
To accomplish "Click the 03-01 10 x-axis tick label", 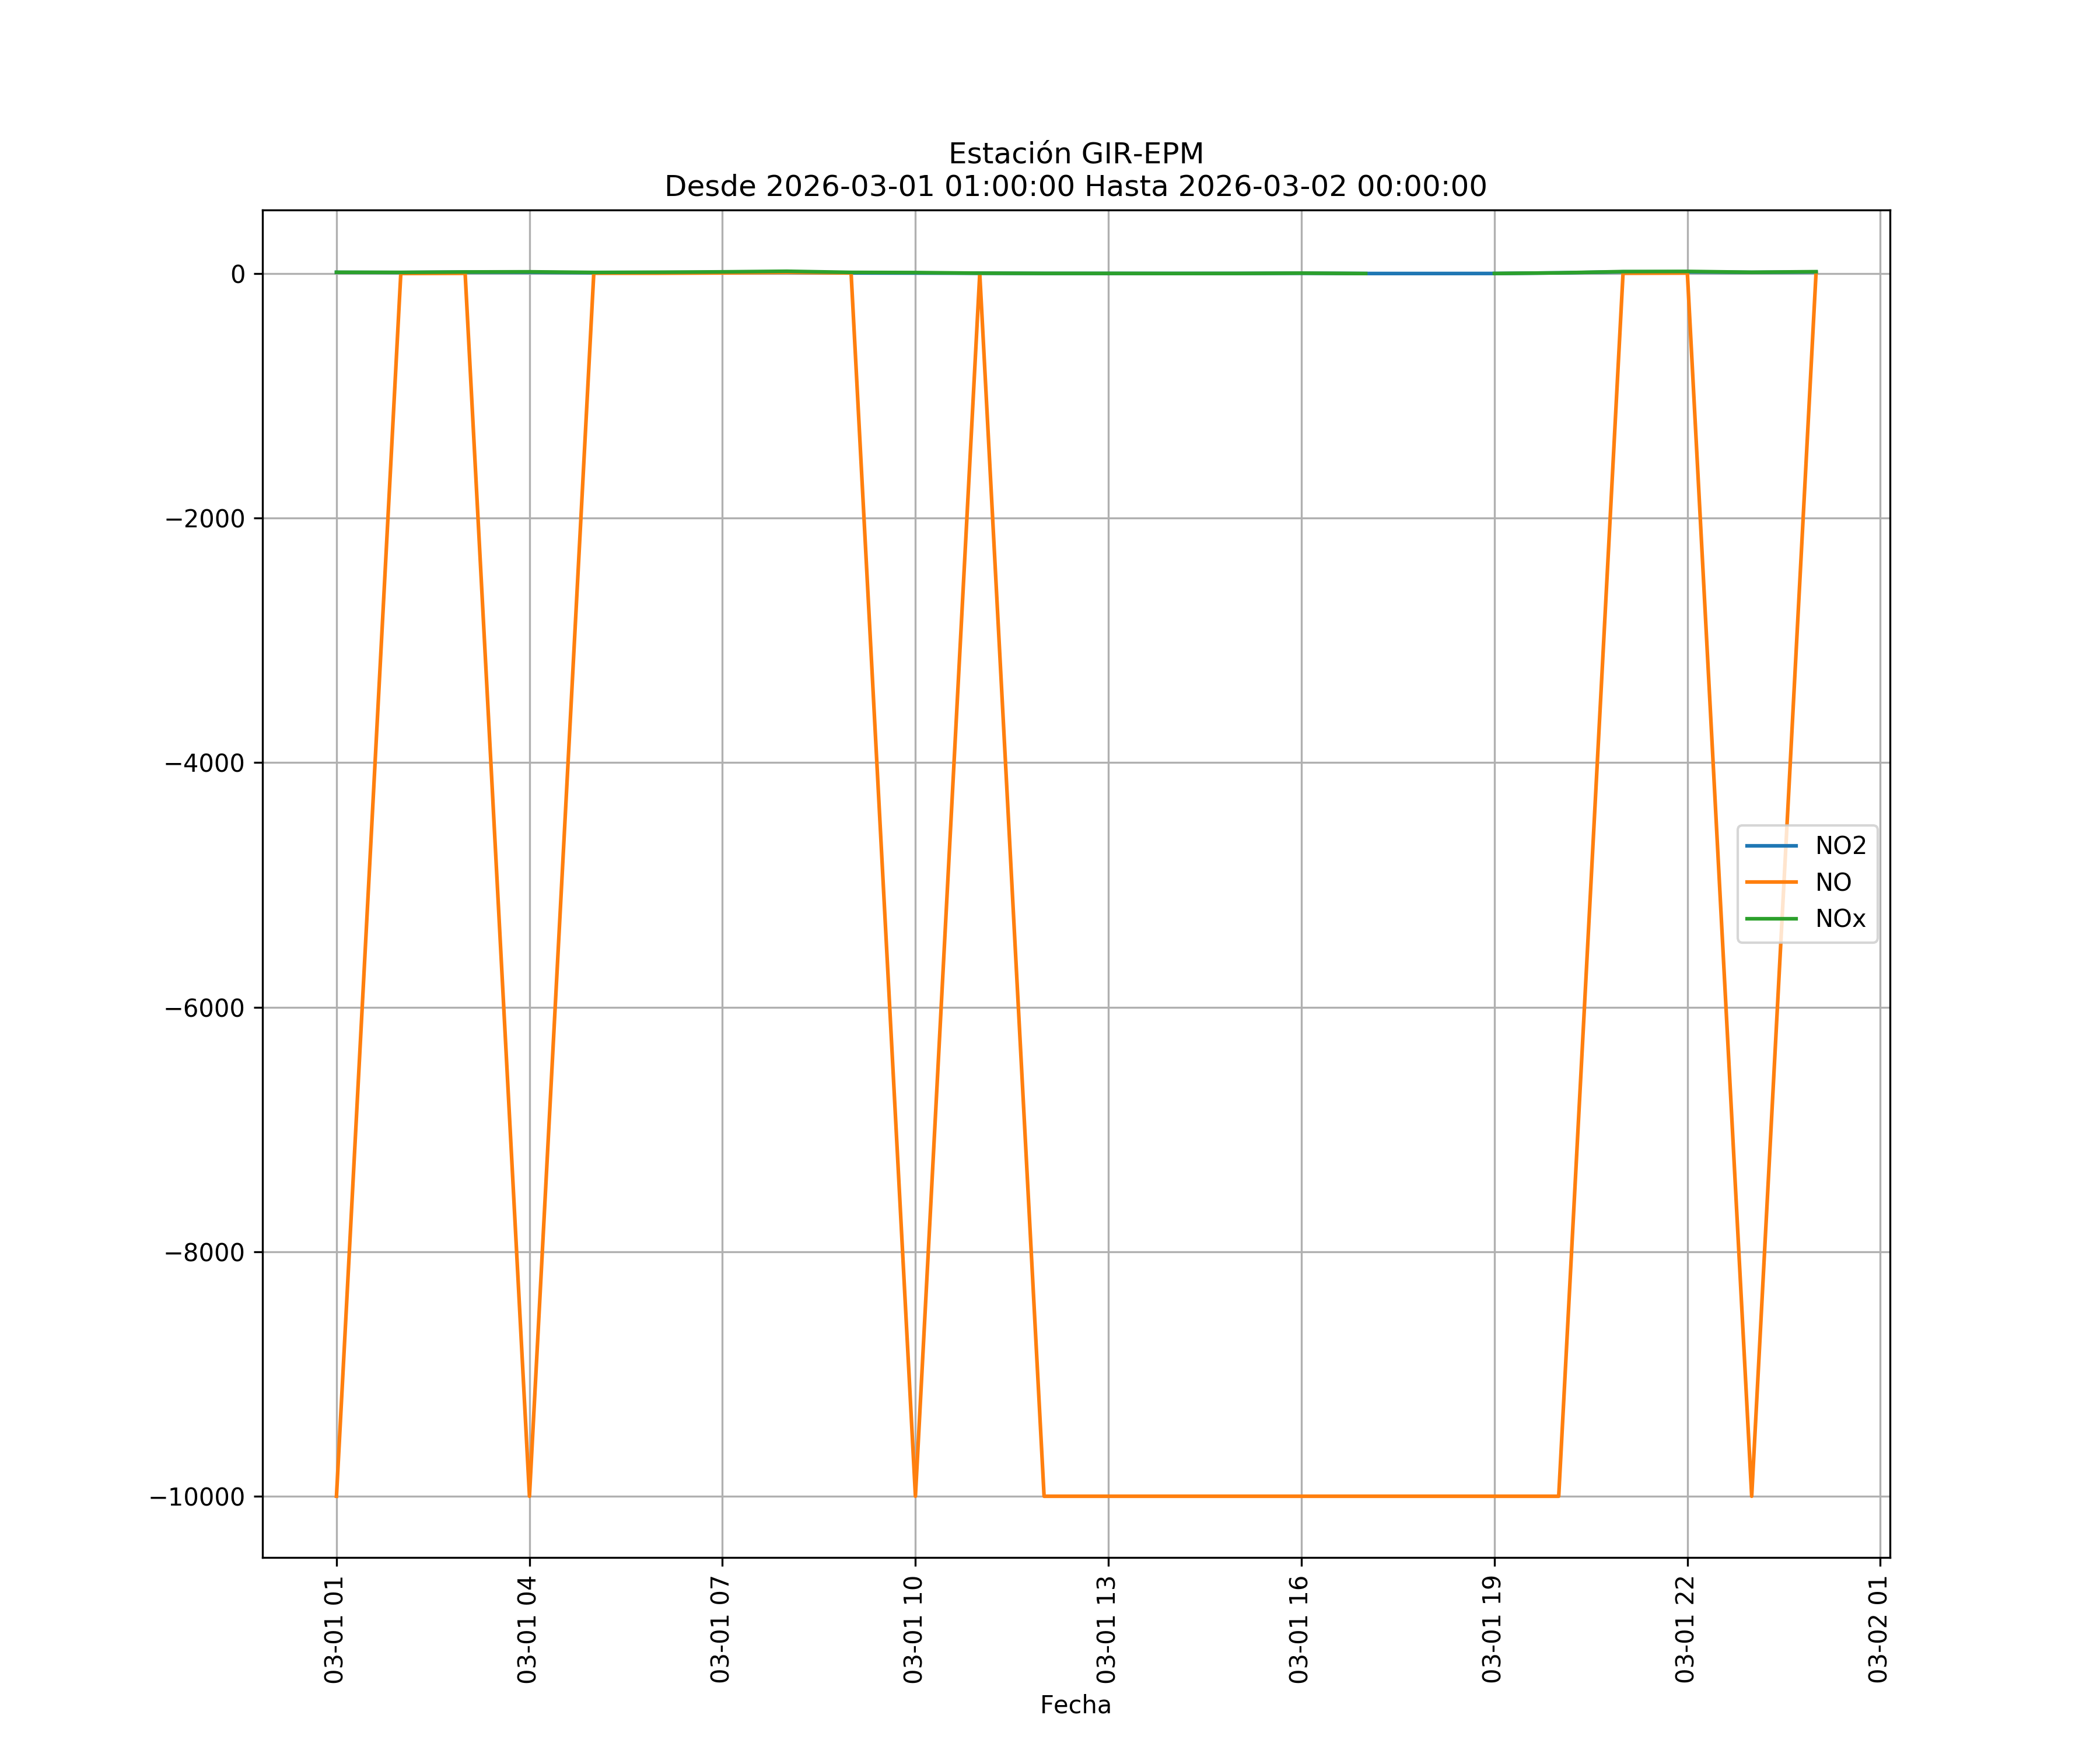I will click(x=913, y=1630).
